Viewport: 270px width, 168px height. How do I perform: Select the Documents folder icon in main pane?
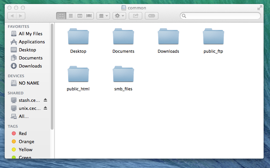click(x=123, y=36)
